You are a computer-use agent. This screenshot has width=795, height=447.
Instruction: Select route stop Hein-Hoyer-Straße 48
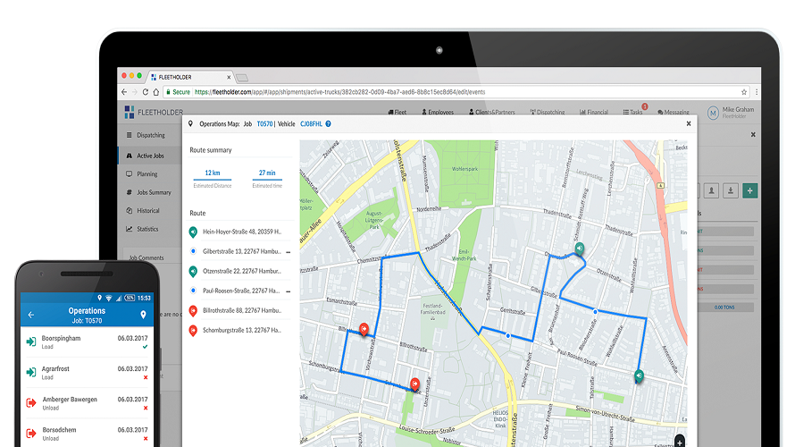coord(240,232)
